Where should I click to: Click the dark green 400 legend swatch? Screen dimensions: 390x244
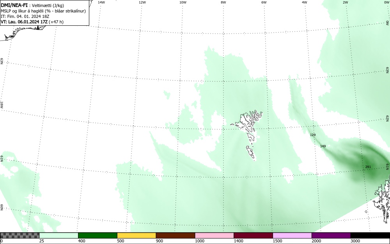[98, 235]
